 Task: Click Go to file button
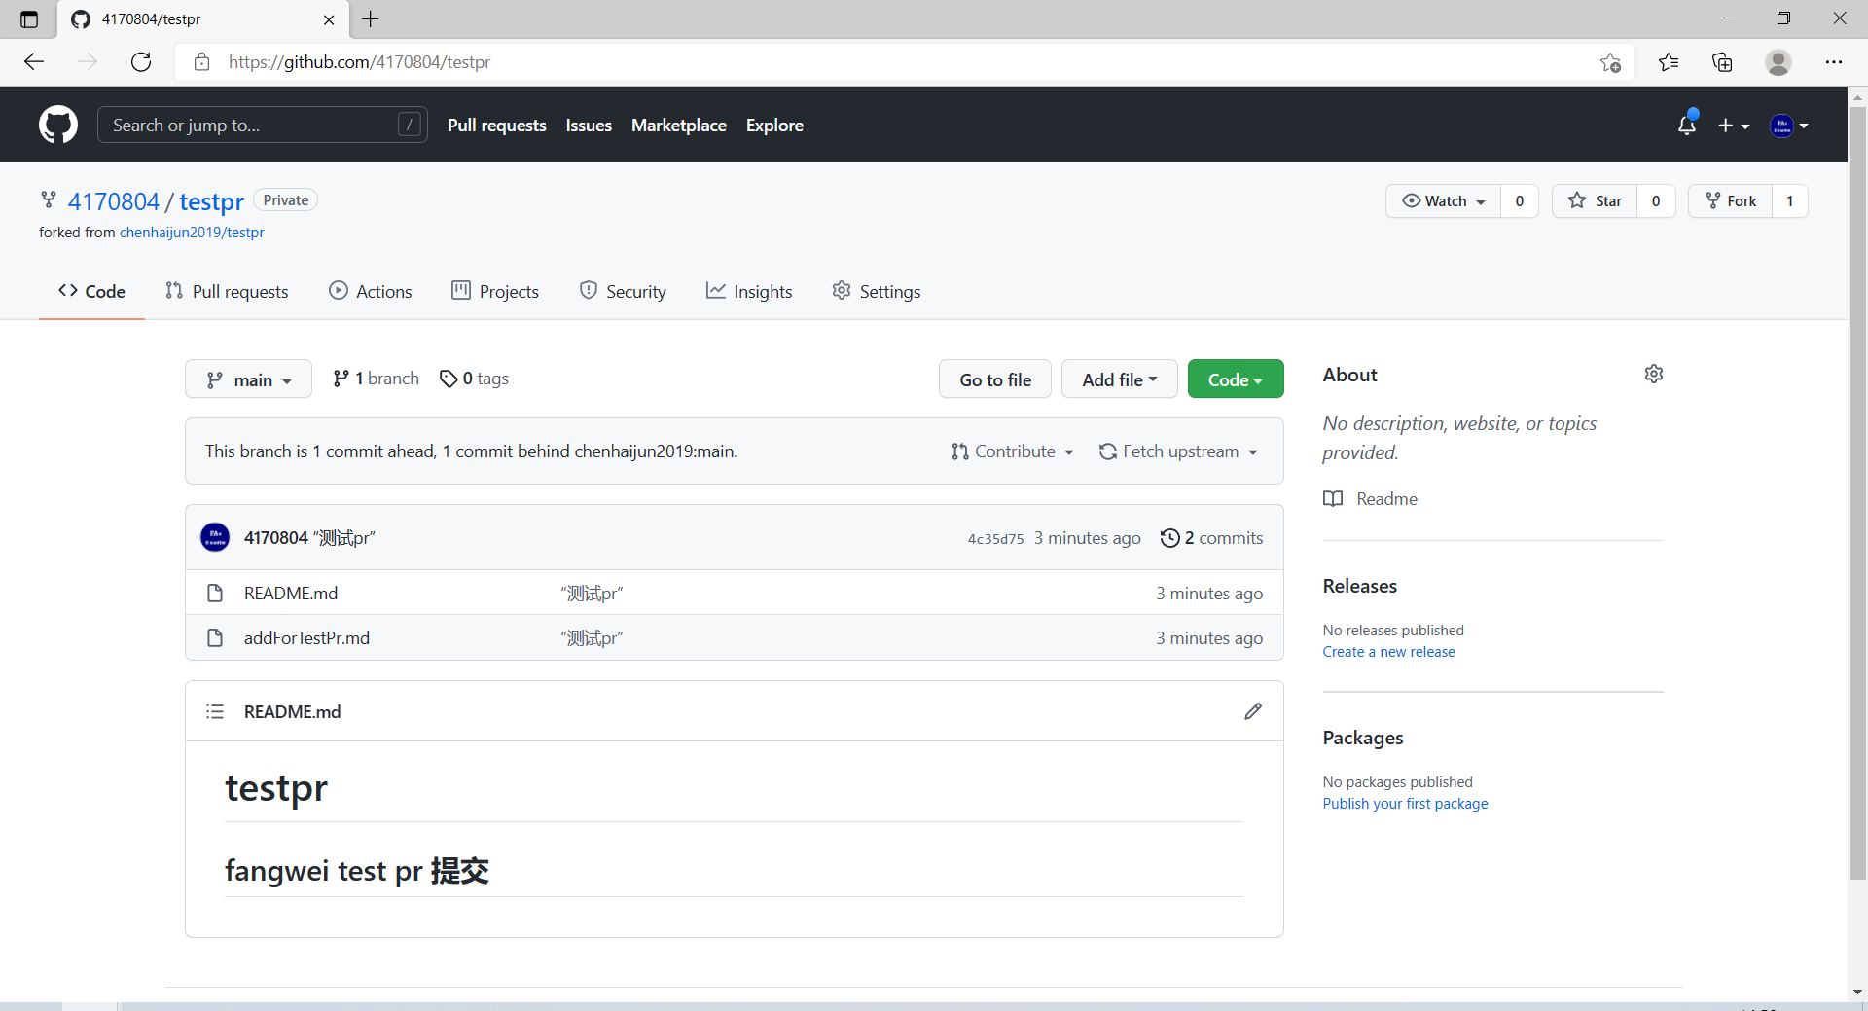[995, 379]
